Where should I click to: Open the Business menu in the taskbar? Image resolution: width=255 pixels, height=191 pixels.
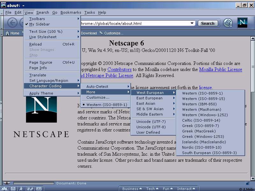click(132, 189)
